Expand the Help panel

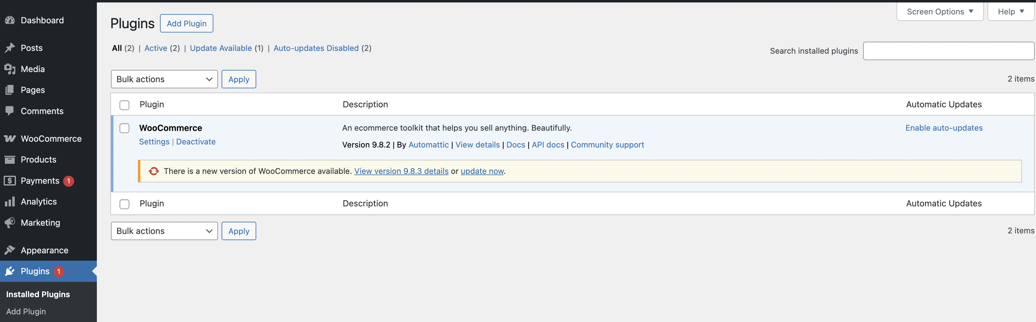1011,12
